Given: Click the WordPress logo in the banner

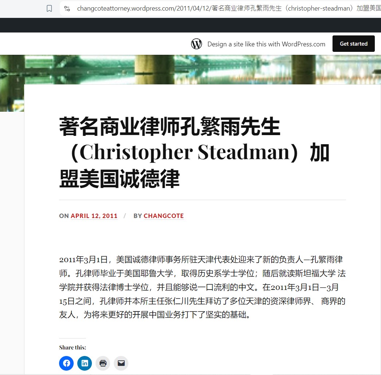Looking at the screenshot, I should click(196, 44).
